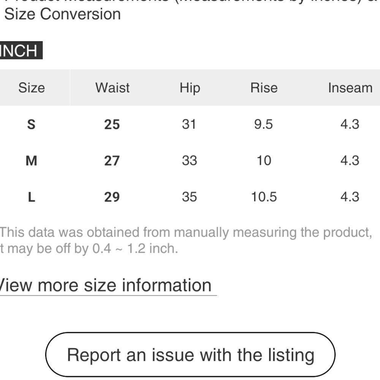Click hip value 31
This screenshot has width=380, height=380.
point(189,124)
